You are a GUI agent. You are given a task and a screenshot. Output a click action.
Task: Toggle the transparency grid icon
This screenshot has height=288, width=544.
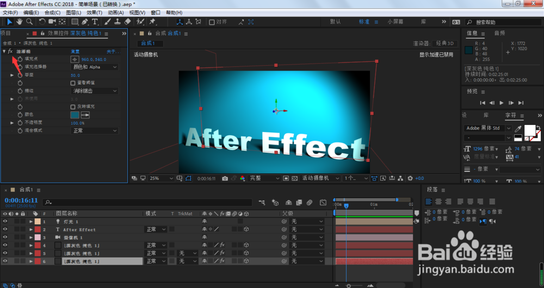[x=294, y=178]
